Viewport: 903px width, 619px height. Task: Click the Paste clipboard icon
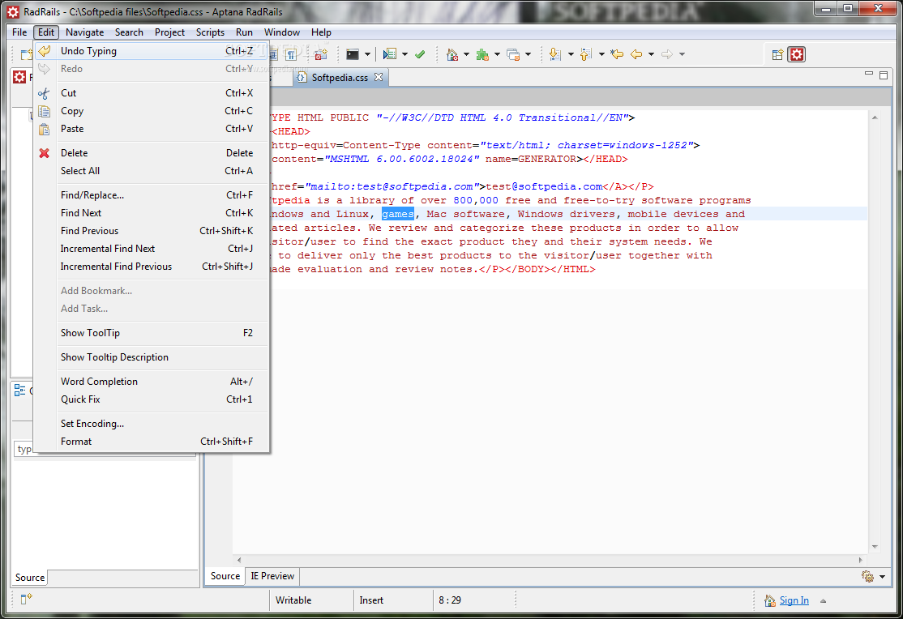[44, 129]
